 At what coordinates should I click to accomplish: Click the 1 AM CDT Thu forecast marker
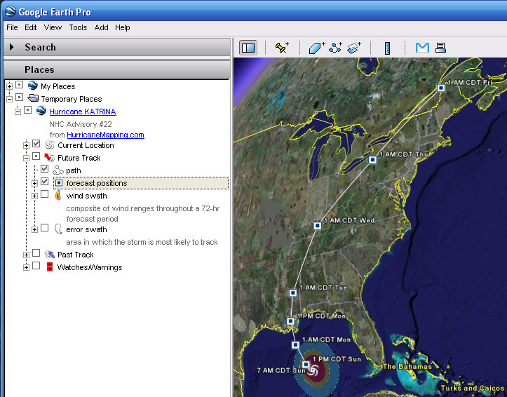click(x=372, y=159)
